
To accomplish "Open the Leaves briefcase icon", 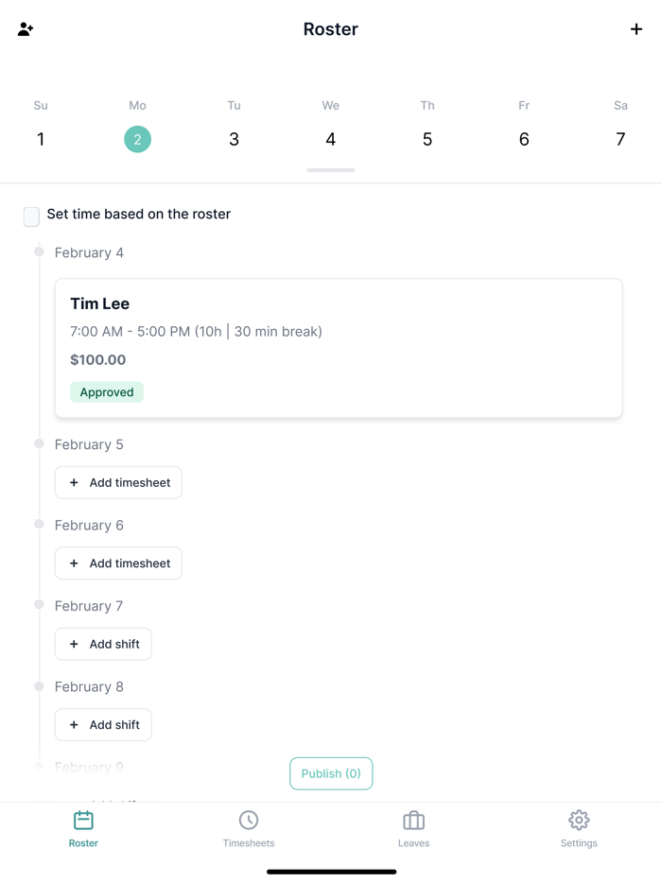I will [x=413, y=821].
